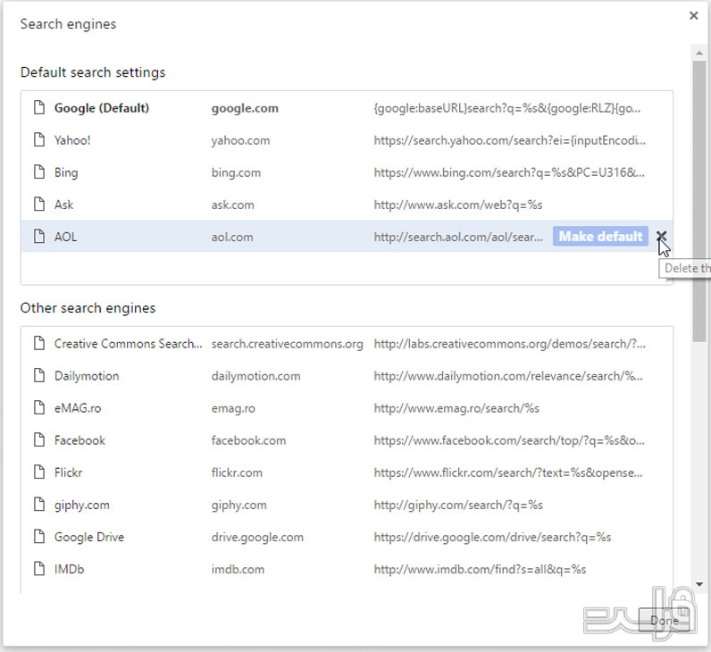This screenshot has height=652, width=711.
Task: Click the page icon beside Ask
Action: pos(39,205)
